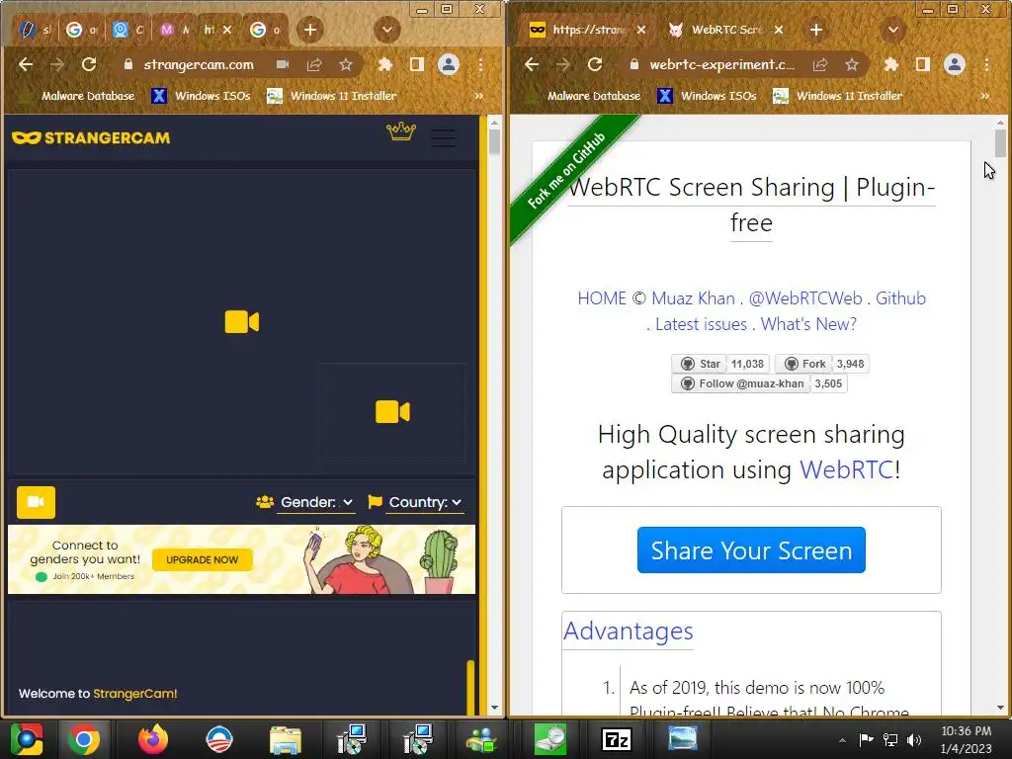This screenshot has width=1012, height=759.
Task: Open the Latest issues link
Action: coord(701,324)
